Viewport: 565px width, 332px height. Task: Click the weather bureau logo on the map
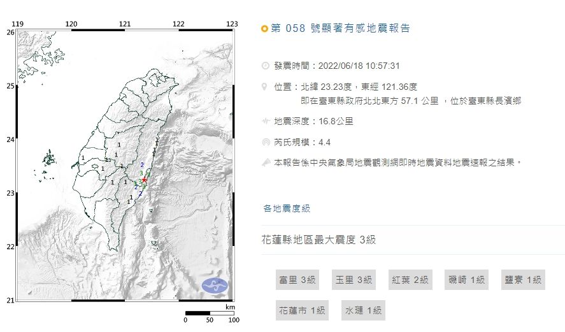coord(215,287)
